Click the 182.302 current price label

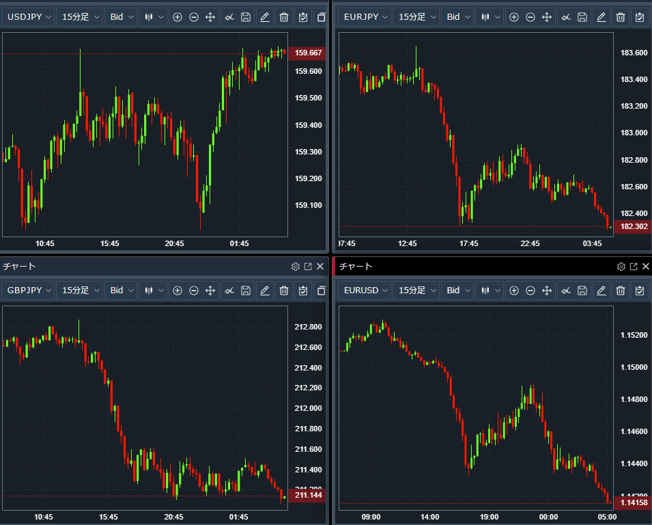click(633, 226)
